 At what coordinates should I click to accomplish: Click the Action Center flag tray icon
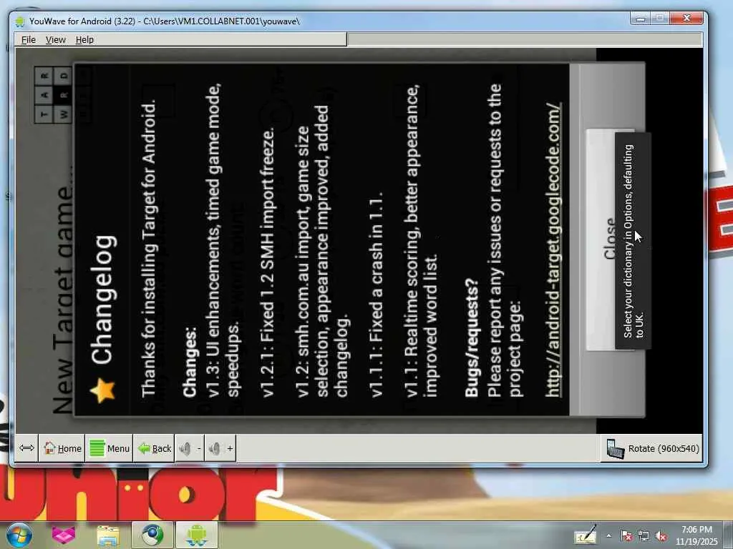626,536
